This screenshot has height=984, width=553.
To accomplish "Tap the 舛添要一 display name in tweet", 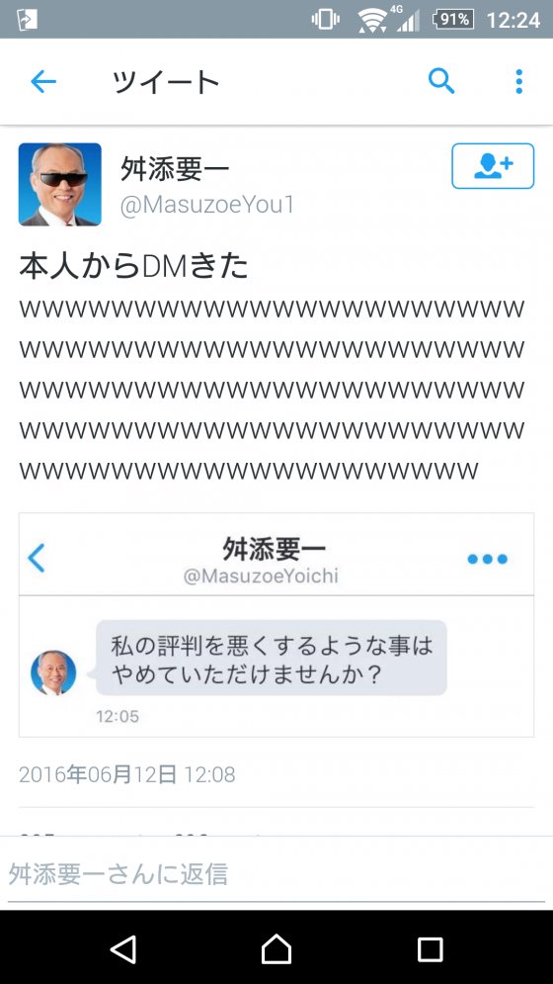I will (175, 169).
